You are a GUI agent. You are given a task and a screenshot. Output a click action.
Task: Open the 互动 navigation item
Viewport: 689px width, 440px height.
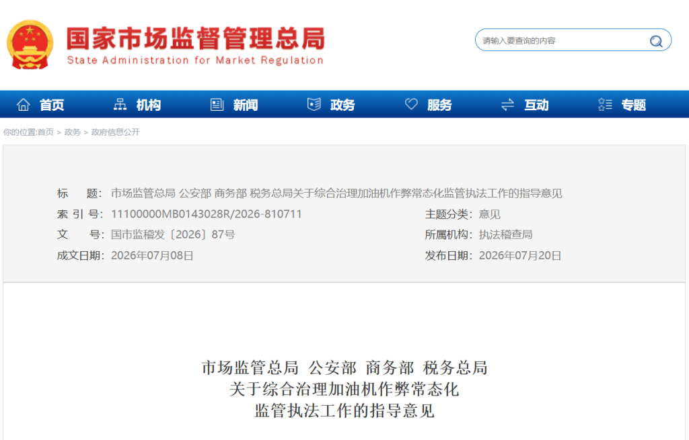point(536,105)
